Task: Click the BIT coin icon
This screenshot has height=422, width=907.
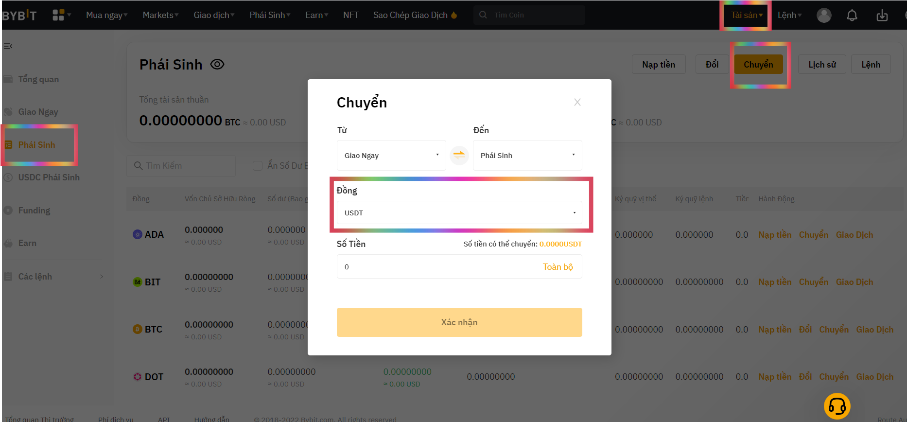Action: (138, 282)
